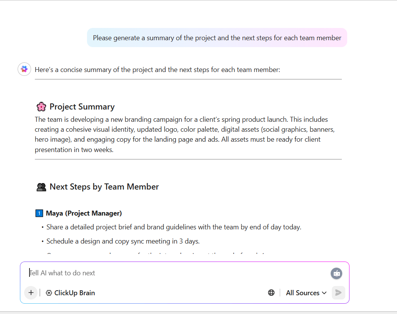
Task: Click the "Project Summary" heading text
Action: (x=82, y=107)
